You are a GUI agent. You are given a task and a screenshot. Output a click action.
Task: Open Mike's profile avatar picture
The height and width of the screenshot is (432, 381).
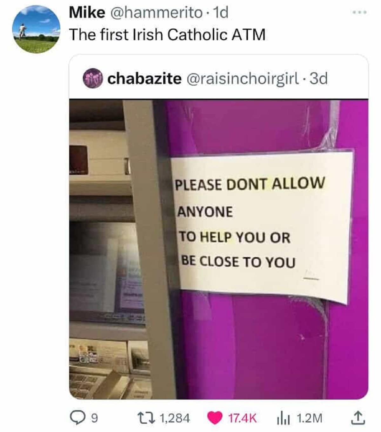36,29
